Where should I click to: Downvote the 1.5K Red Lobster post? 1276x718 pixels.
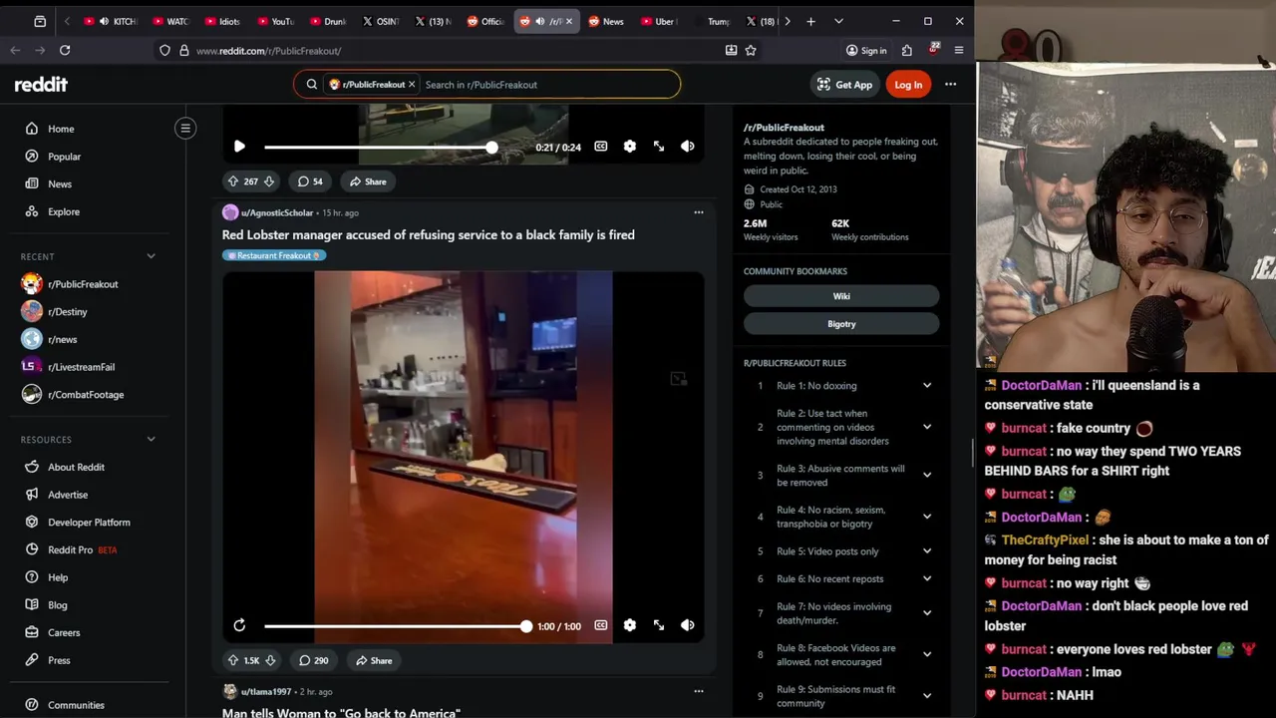pos(270,660)
